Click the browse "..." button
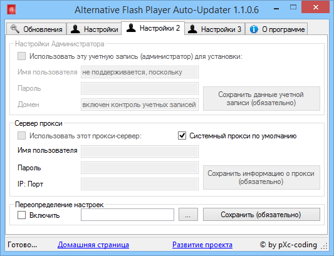The image size is (334, 256). point(188,215)
